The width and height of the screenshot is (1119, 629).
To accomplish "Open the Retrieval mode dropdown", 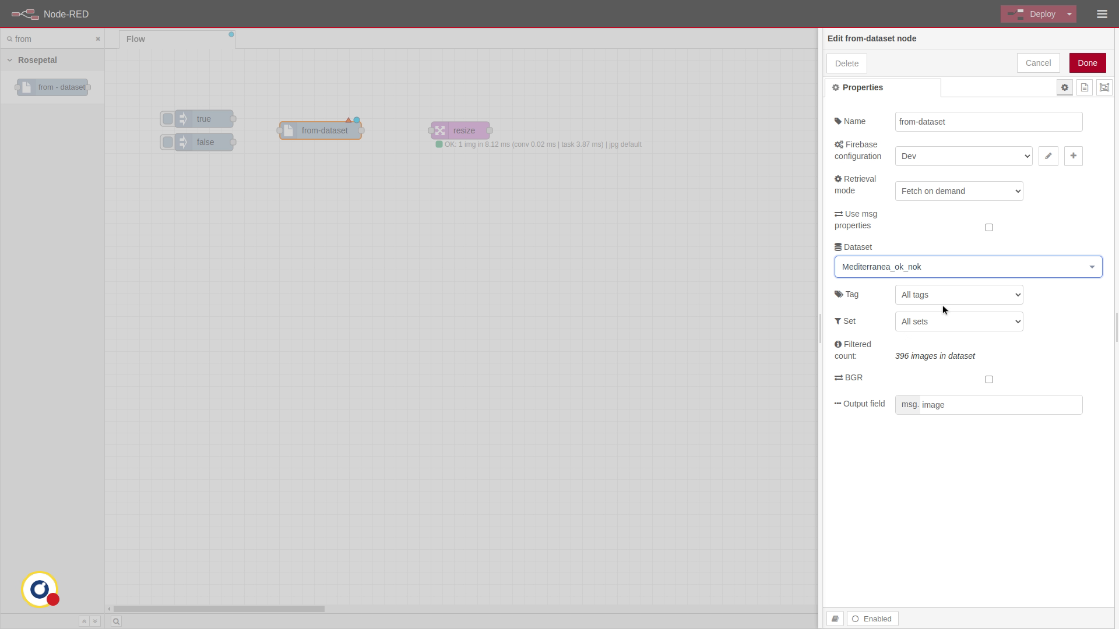I will pyautogui.click(x=959, y=191).
